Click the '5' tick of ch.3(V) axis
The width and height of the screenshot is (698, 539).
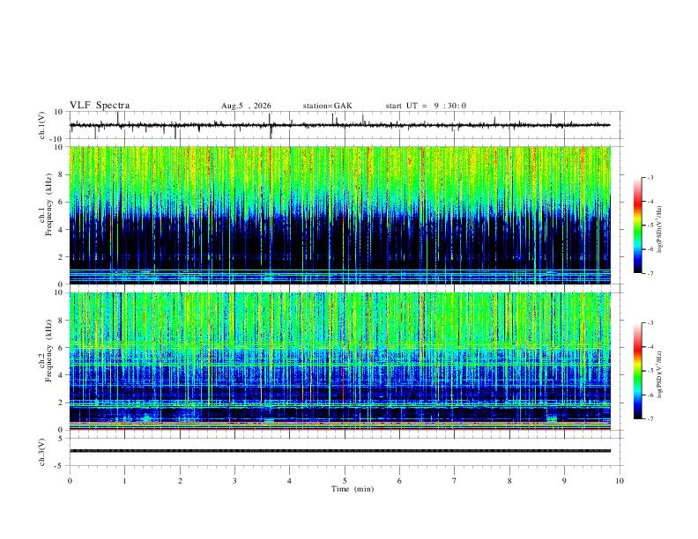coord(62,439)
